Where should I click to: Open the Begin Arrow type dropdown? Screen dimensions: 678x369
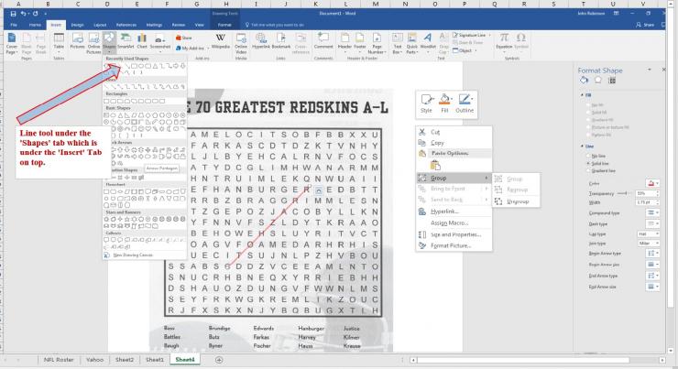653,254
